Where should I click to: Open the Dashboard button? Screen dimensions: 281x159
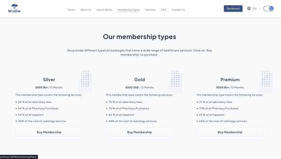click(x=233, y=8)
